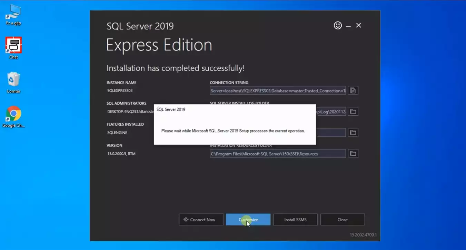This screenshot has width=466, height=250.
Task: Copy the connection string with the copy icon
Action: coord(353,90)
